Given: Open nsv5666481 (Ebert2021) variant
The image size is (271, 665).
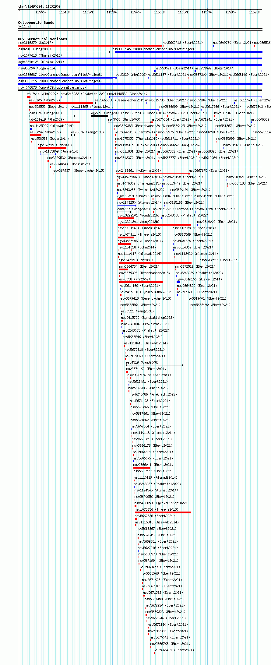Looking at the screenshot, I should 174,650.
